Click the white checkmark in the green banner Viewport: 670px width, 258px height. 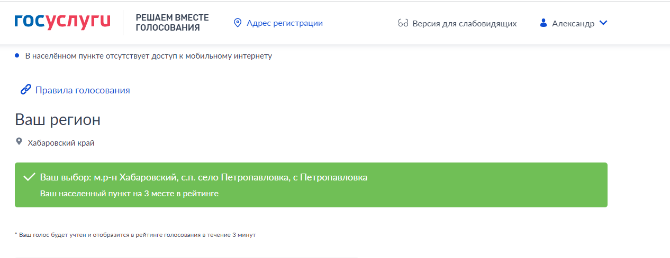pos(30,177)
